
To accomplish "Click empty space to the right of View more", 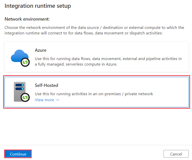I will click(x=121, y=100).
